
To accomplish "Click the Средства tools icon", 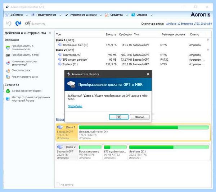I will click(107, 15).
